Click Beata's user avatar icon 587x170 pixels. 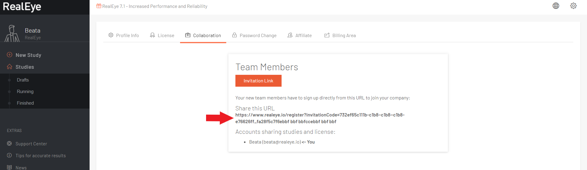point(12,33)
